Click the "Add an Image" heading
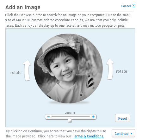The height and width of the screenshot is (139, 142). (23, 7)
